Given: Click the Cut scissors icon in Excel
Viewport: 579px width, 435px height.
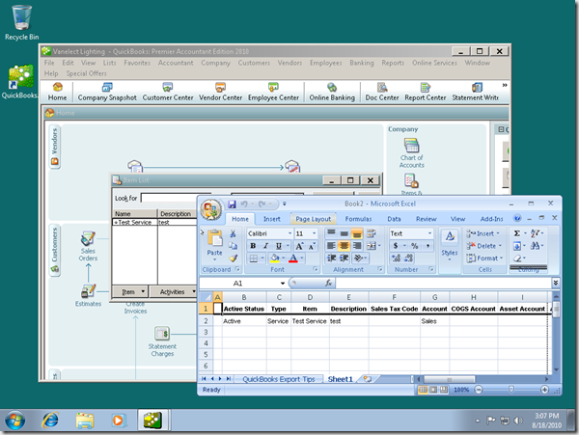Looking at the screenshot, I should coord(233,233).
